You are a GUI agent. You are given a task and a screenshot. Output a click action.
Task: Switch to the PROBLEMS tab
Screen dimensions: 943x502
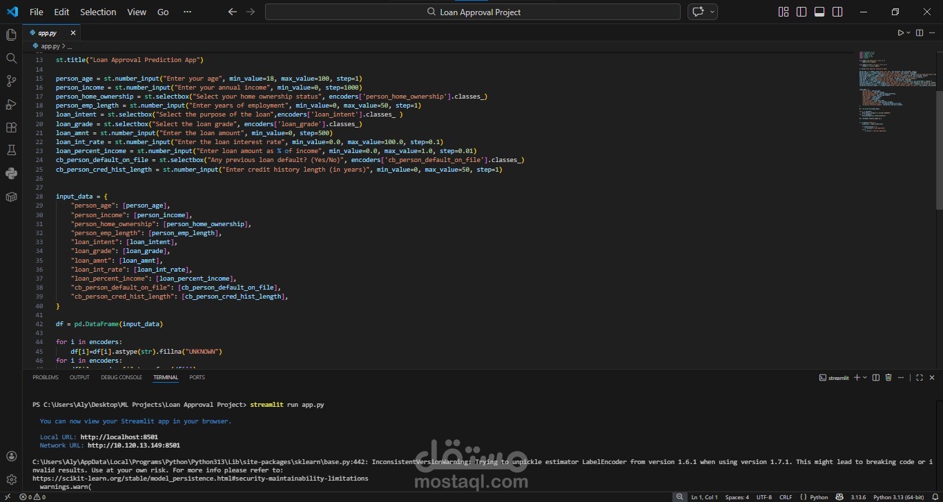tap(46, 377)
